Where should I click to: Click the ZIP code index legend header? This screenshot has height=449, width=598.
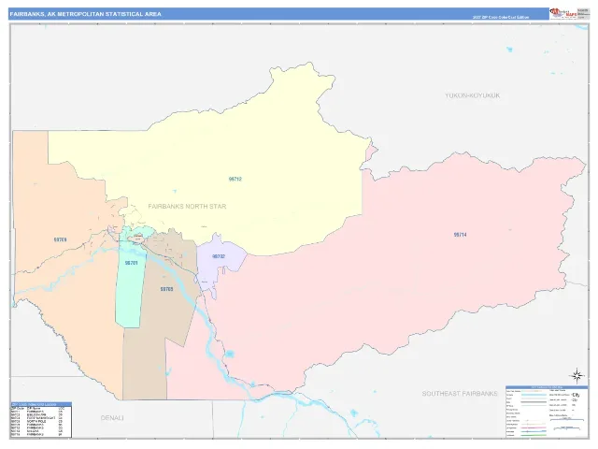pyautogui.click(x=41, y=404)
